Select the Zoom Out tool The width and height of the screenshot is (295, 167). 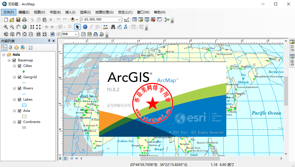point(12,27)
